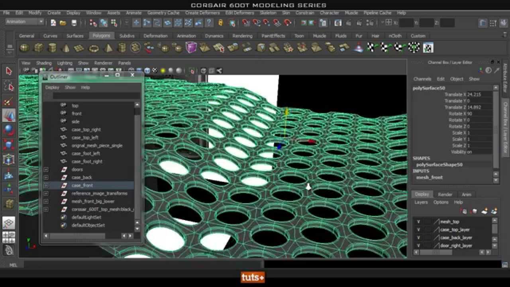Open the Create menu in main menu bar
Image resolution: width=510 pixels, height=287 pixels.
(x=54, y=13)
